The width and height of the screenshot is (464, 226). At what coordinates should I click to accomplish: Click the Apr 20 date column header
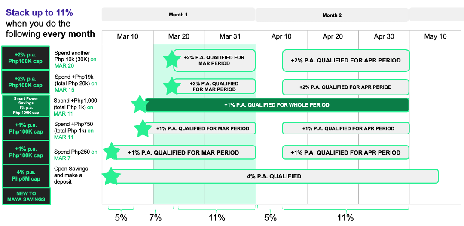click(333, 36)
